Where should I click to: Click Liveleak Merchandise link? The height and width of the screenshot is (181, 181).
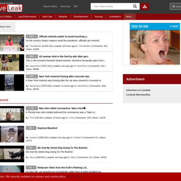tap(138, 95)
